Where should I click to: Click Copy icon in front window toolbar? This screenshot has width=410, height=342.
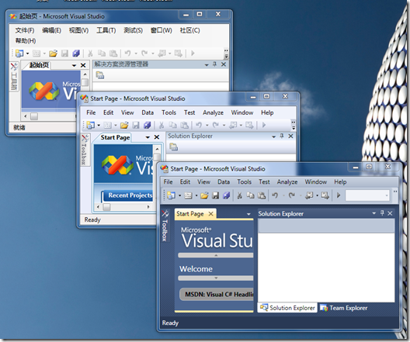pyautogui.click(x=250, y=195)
